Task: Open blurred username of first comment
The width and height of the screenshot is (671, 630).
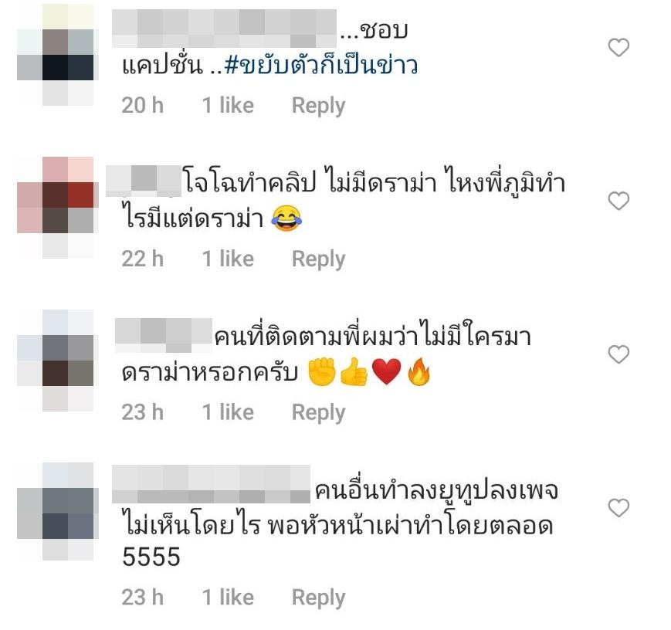Action: [224, 29]
